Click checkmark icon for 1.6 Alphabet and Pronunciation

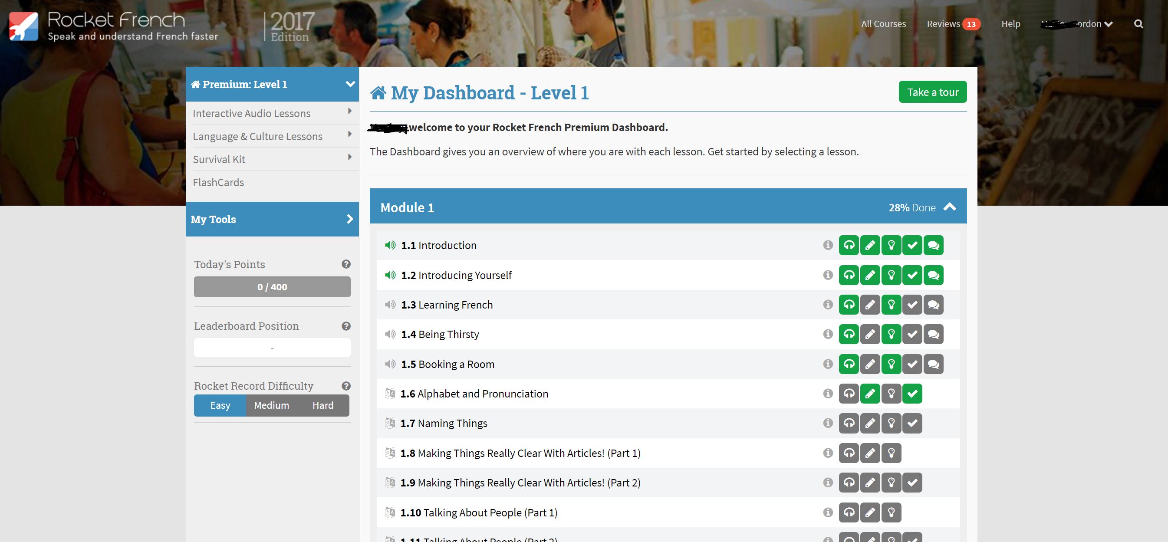click(x=912, y=393)
